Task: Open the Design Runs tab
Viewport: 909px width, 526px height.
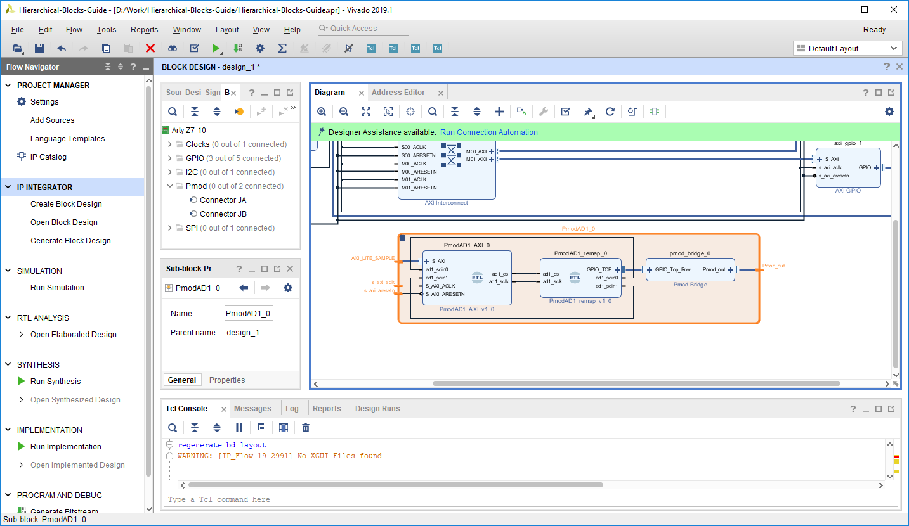Action: point(377,409)
